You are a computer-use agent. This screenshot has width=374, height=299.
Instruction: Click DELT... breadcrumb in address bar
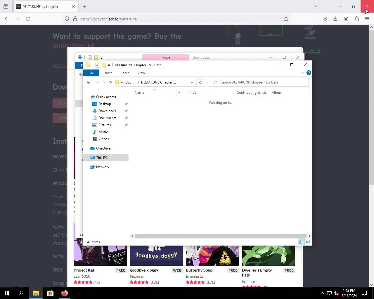click(x=130, y=82)
